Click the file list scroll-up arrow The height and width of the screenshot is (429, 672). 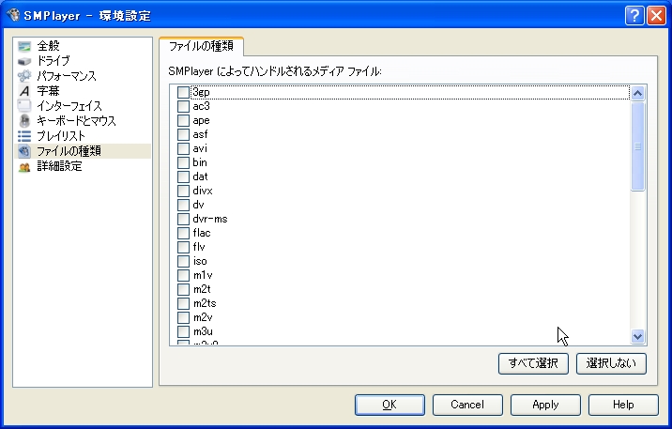coord(637,93)
